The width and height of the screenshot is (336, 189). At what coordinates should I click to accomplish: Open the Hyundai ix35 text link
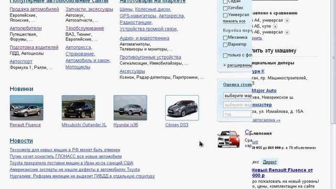click(126, 125)
